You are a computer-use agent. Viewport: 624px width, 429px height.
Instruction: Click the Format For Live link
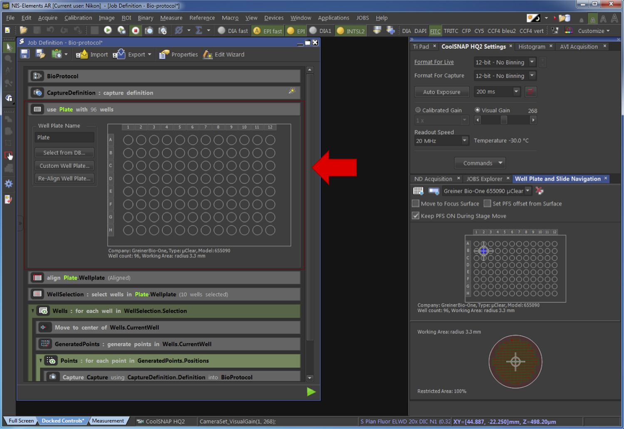434,62
